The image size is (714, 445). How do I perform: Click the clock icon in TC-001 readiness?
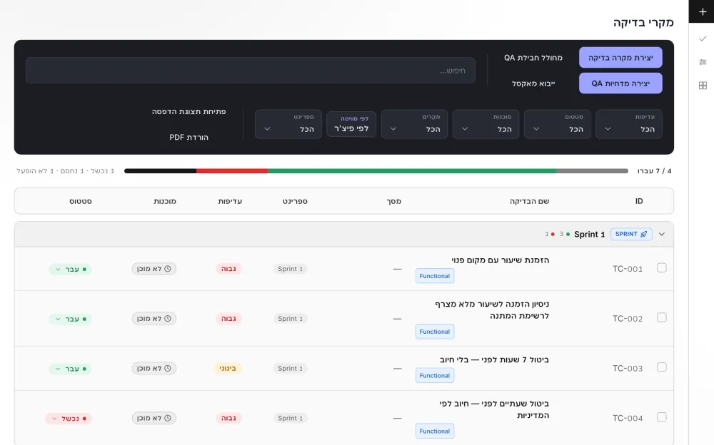coord(168,269)
